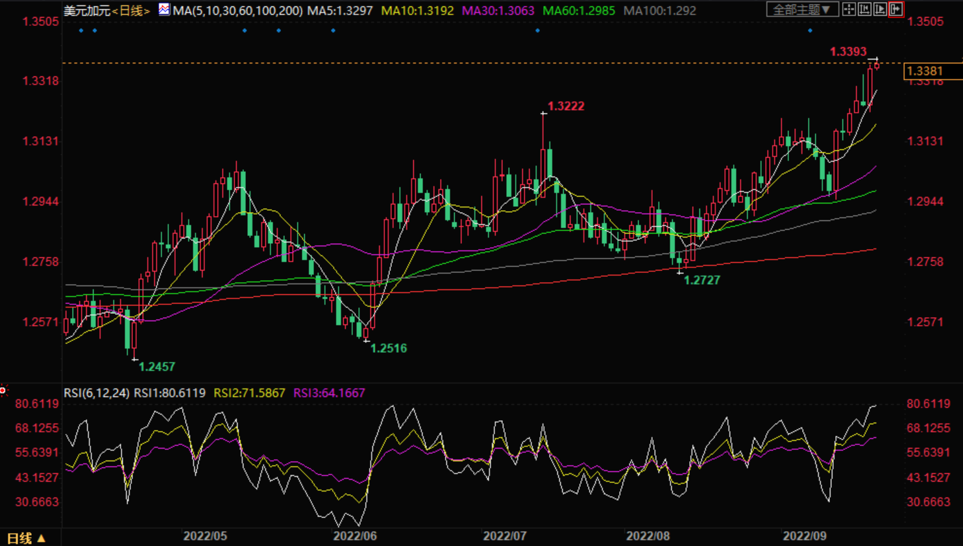Click the MA indicator chart icon
This screenshot has height=546, width=963.
tap(164, 10)
